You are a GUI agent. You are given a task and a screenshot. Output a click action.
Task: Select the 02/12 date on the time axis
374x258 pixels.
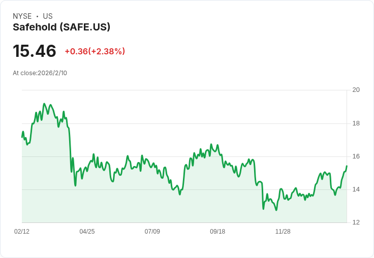(x=22, y=232)
